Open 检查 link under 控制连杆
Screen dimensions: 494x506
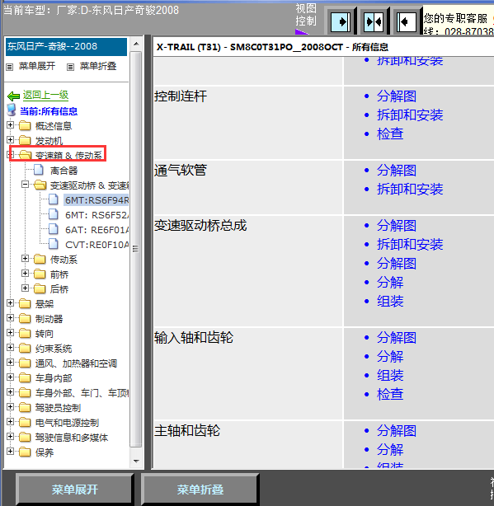(x=390, y=134)
